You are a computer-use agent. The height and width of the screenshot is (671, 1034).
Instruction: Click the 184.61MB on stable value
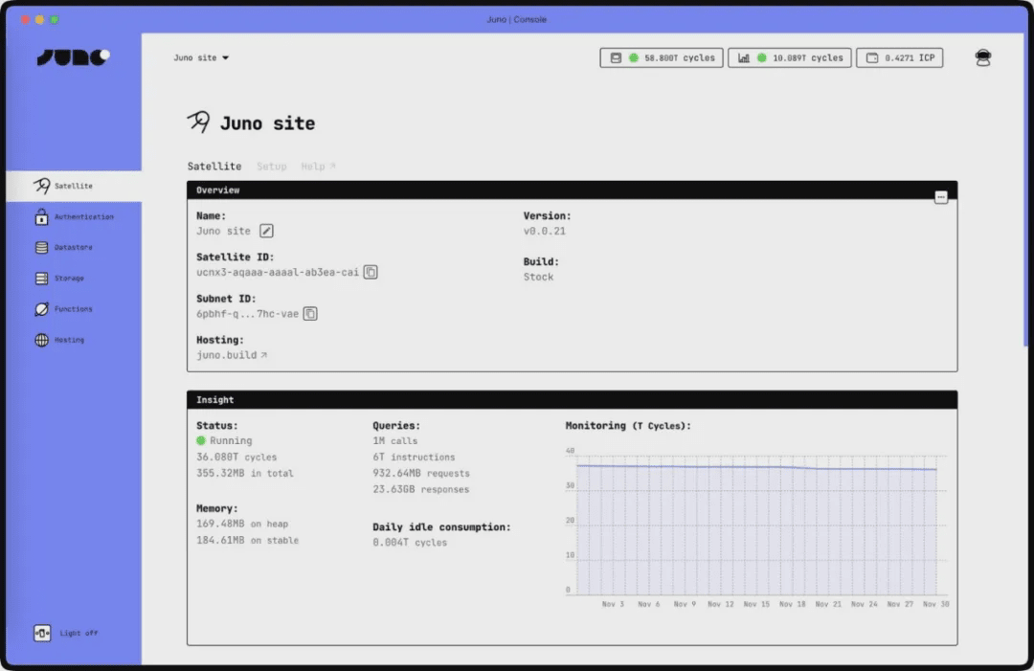(x=247, y=541)
